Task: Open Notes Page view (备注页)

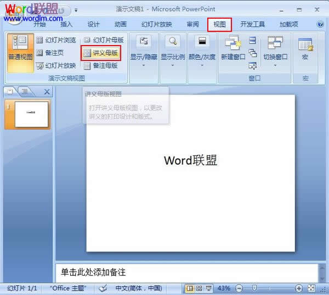Action: (x=50, y=53)
